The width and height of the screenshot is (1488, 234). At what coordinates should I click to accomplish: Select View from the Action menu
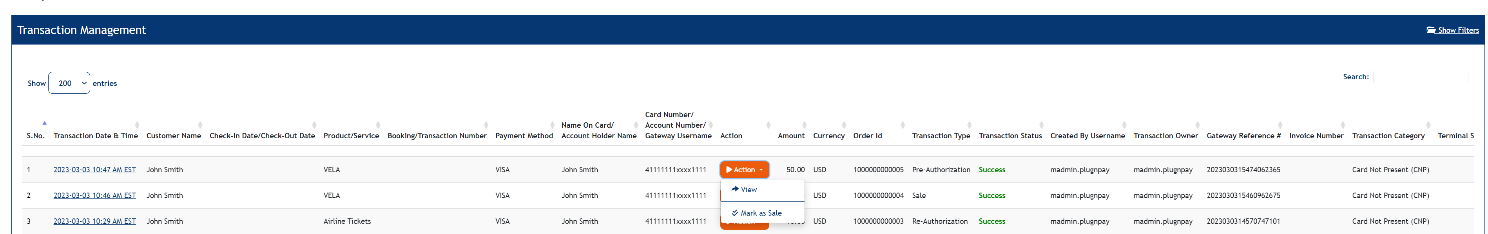coord(750,189)
